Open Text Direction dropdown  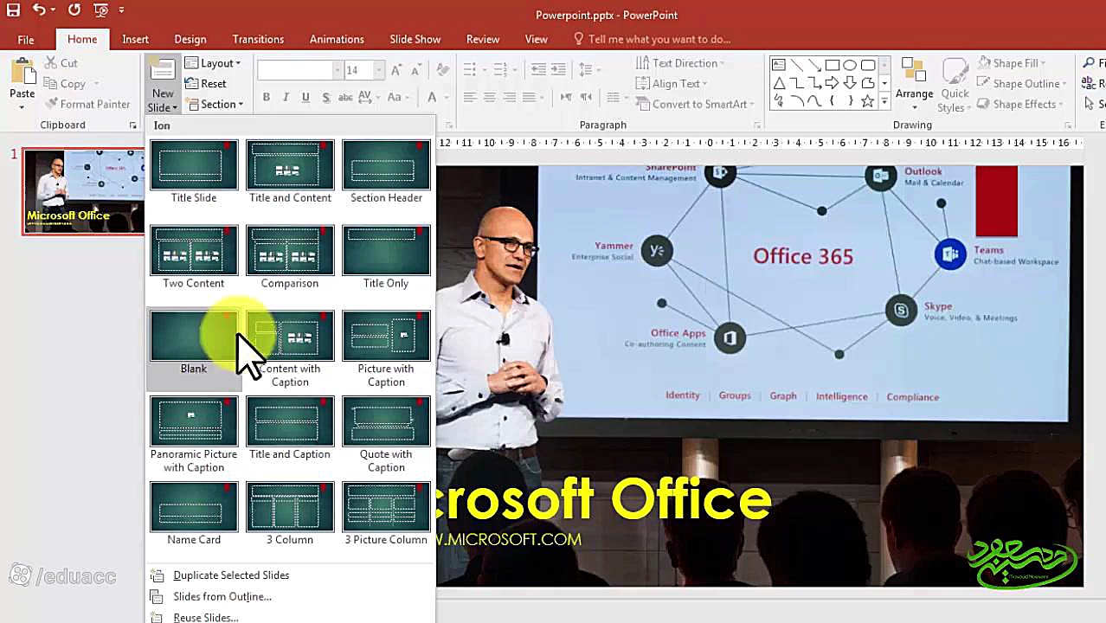[680, 63]
